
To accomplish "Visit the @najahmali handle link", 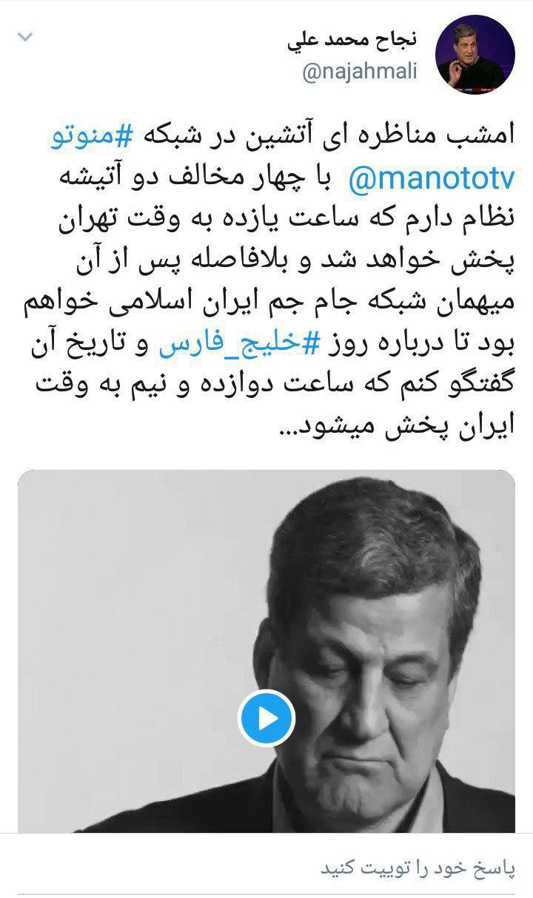I will (360, 72).
